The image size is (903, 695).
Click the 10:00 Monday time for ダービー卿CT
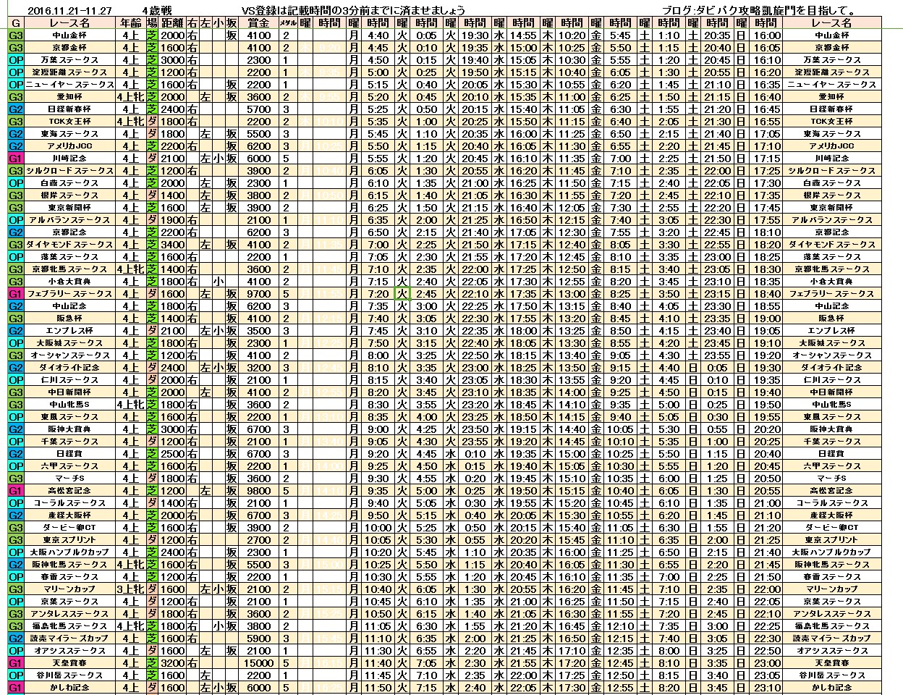(378, 528)
